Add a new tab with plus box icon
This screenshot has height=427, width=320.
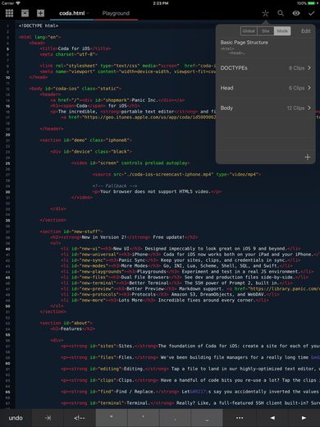pyautogui.click(x=40, y=13)
